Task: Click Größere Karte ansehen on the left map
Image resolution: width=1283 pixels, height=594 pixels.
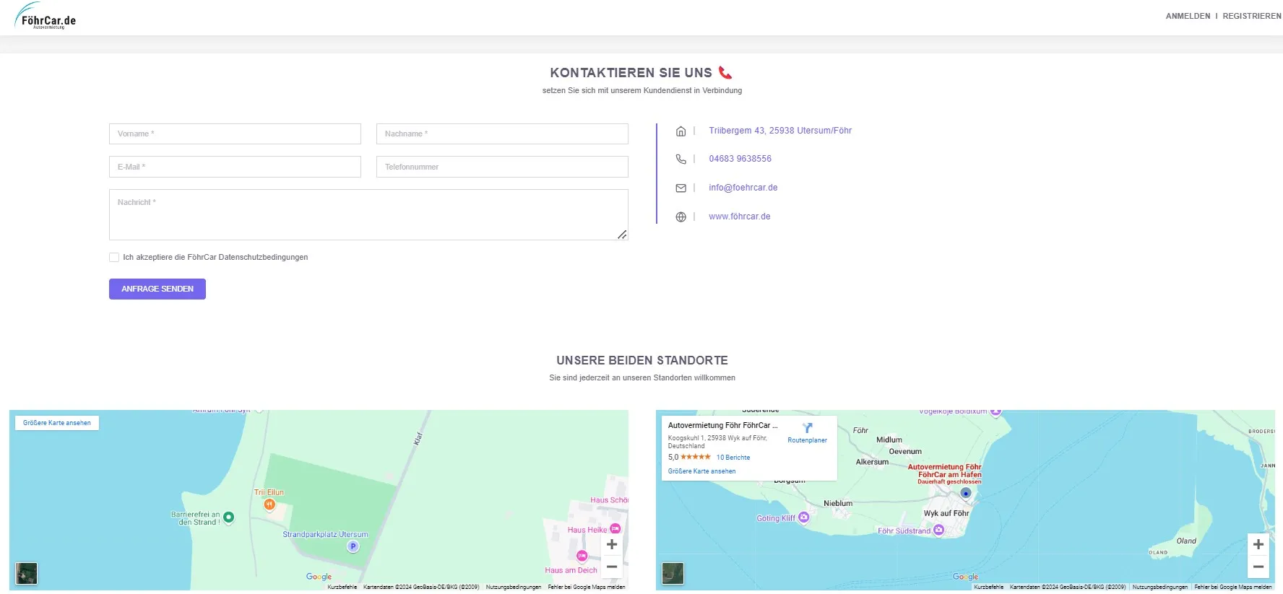Action: (57, 423)
